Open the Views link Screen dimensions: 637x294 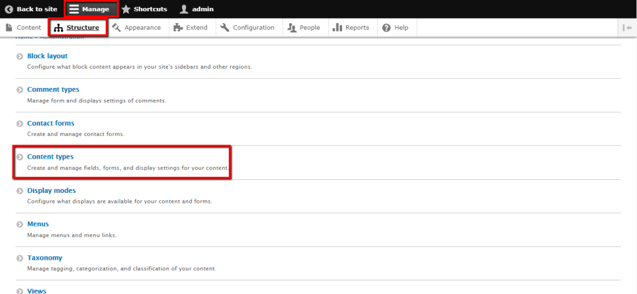point(37,291)
